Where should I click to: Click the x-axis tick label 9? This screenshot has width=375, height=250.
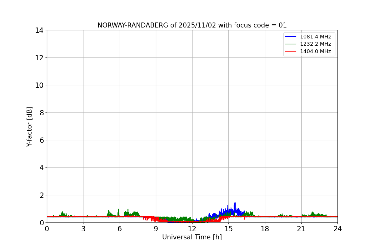pos(156,229)
